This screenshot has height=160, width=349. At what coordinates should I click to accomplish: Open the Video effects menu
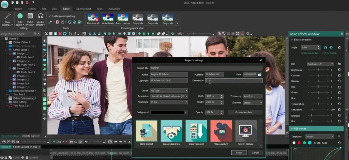(x=30, y=19)
